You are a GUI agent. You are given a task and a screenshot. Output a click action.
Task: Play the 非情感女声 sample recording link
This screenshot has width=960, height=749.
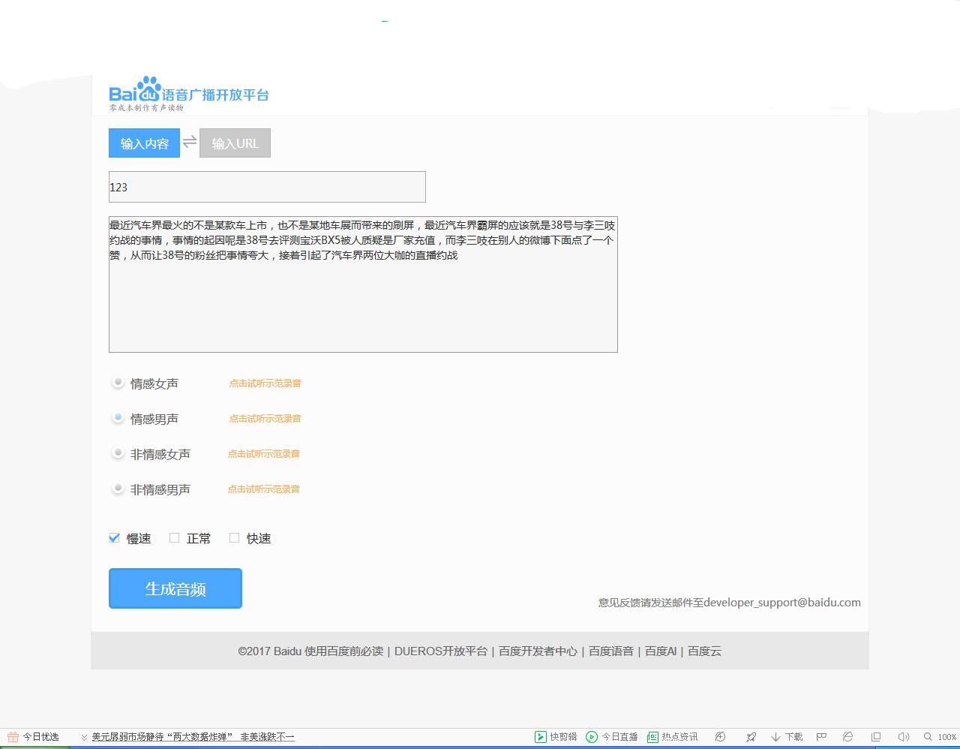tap(264, 453)
